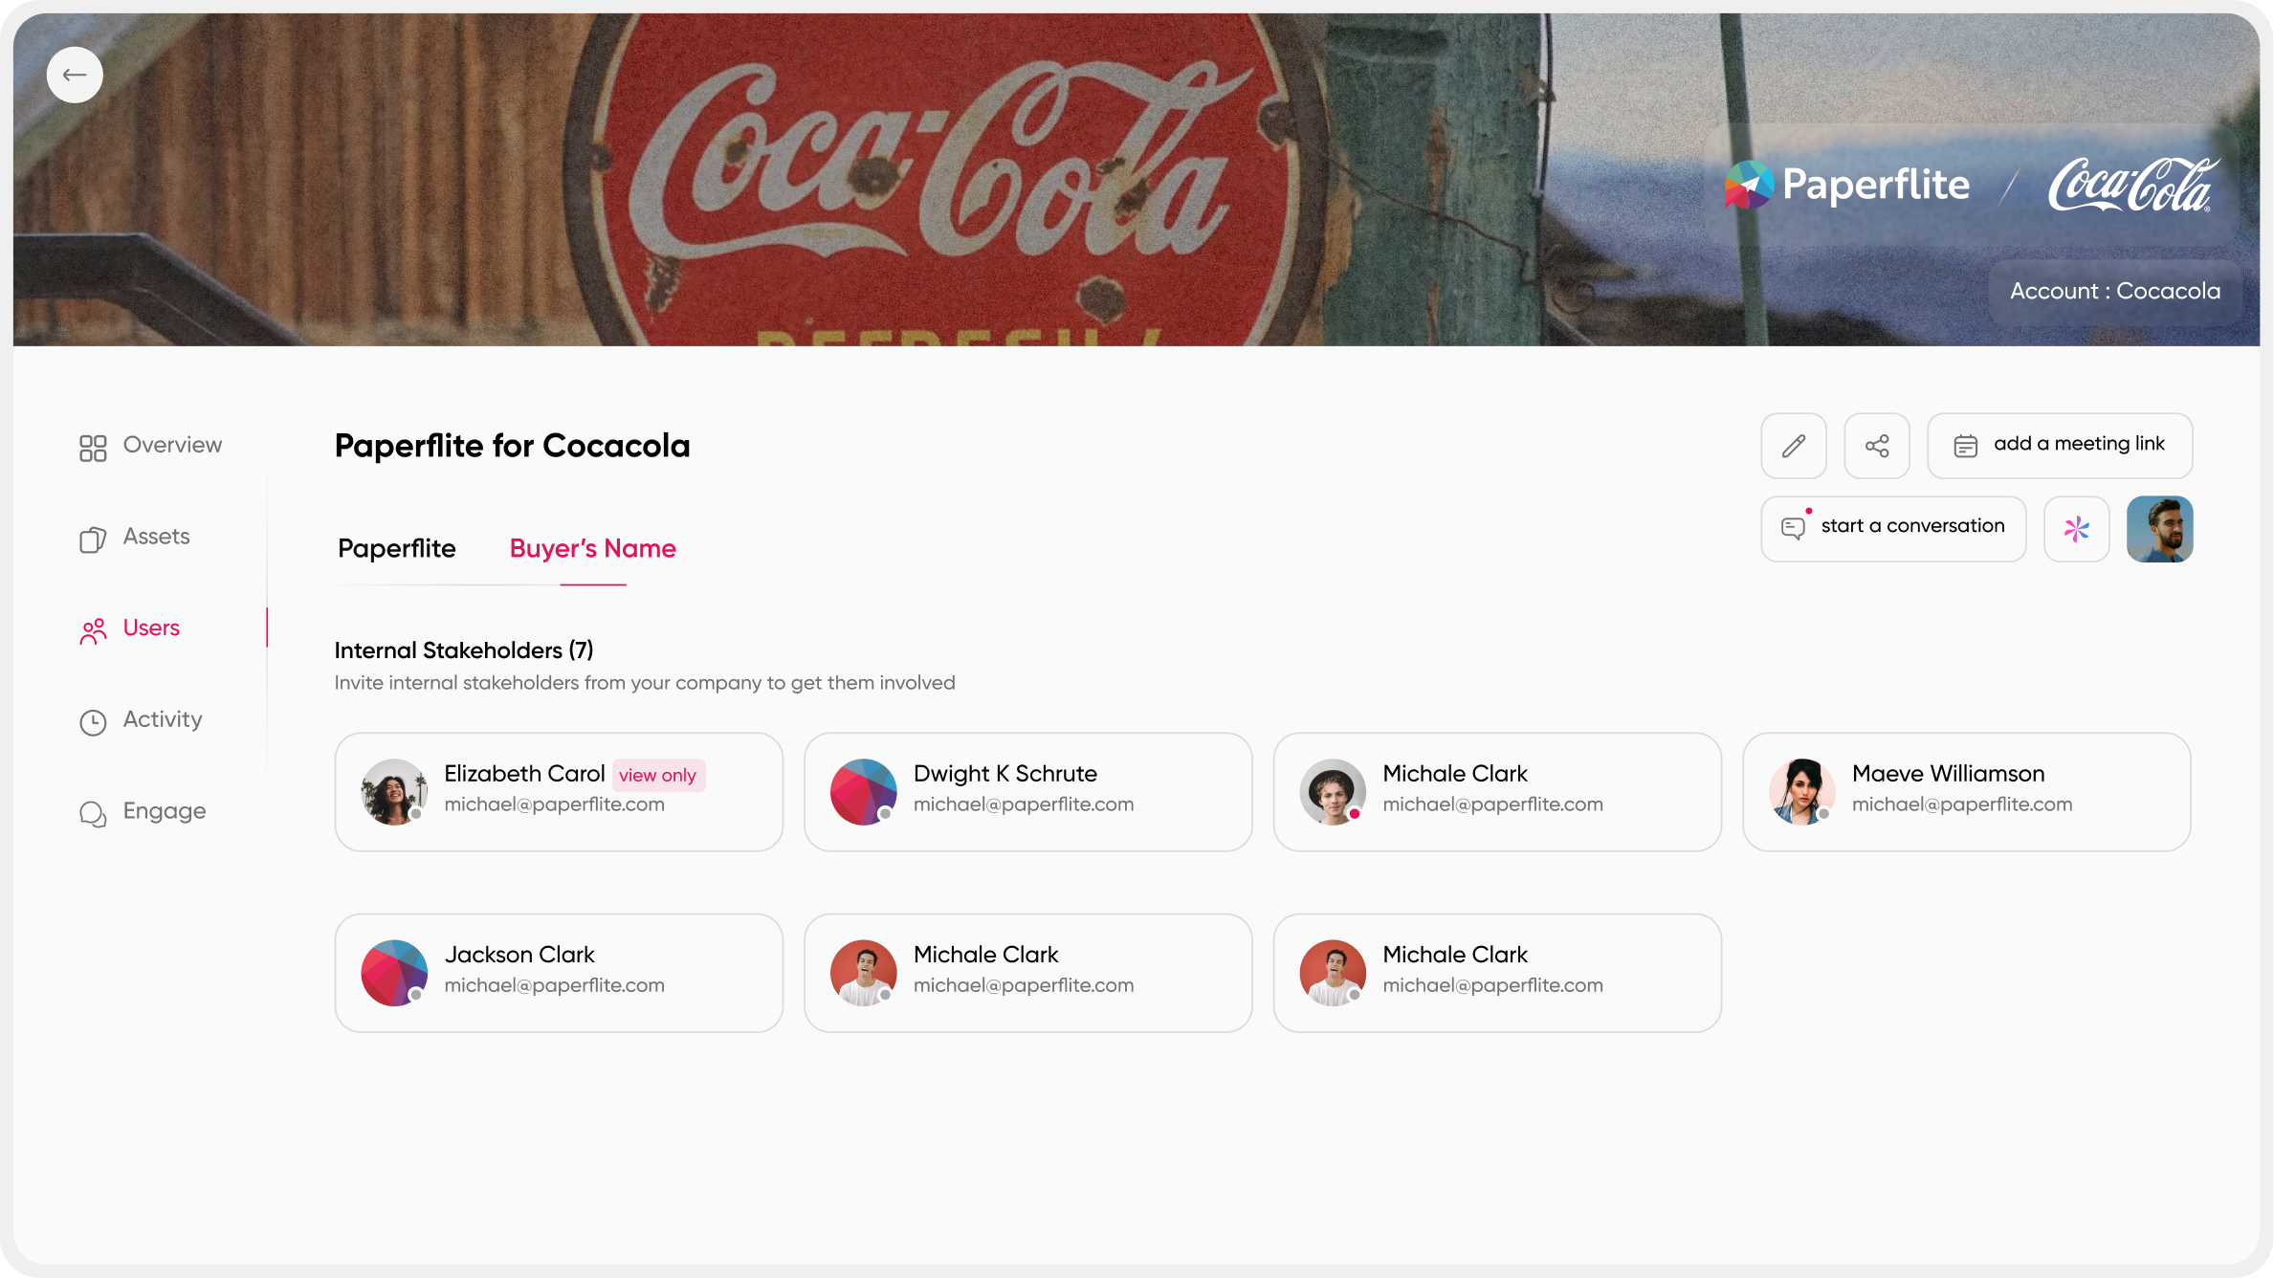Image resolution: width=2274 pixels, height=1278 pixels.
Task: Open Dwight K Schrute's card
Action: point(1028,792)
